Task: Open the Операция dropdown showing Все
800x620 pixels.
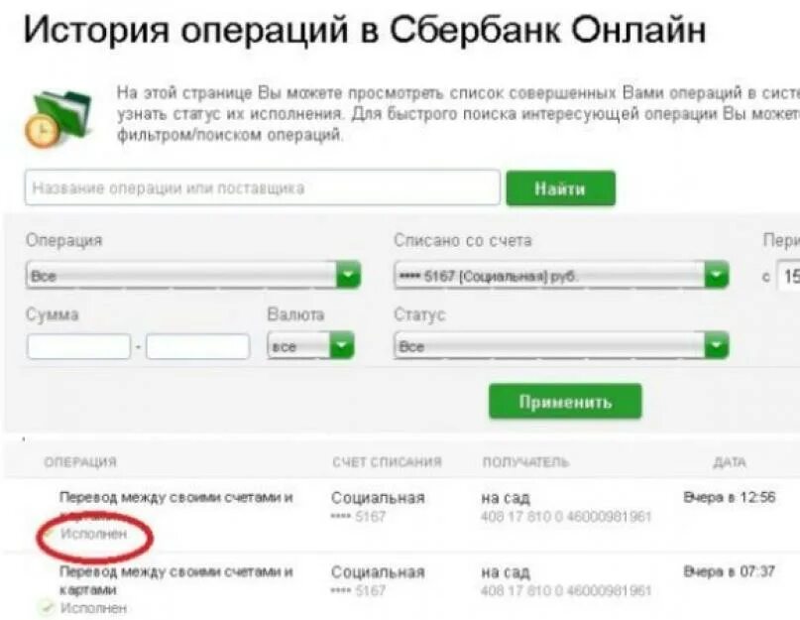Action: click(193, 276)
